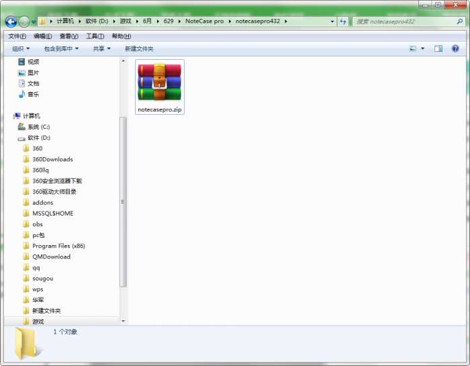Select 软件 (D:) in address breadcrumb

[x=97, y=21]
